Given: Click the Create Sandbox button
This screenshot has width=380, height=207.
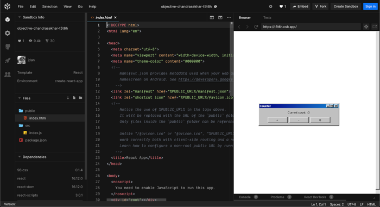Looking at the screenshot, I should click(x=346, y=6).
